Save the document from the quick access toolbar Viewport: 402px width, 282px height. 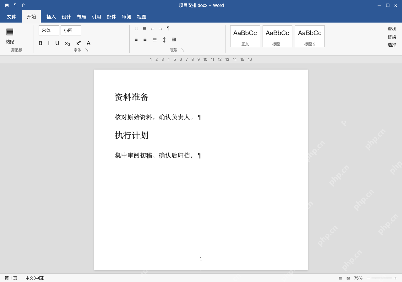(7, 5)
